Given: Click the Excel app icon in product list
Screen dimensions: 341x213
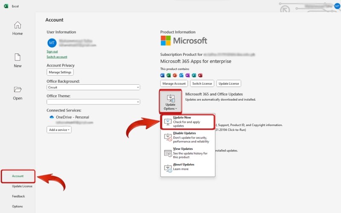Looking at the screenshot, I should (x=168, y=75).
